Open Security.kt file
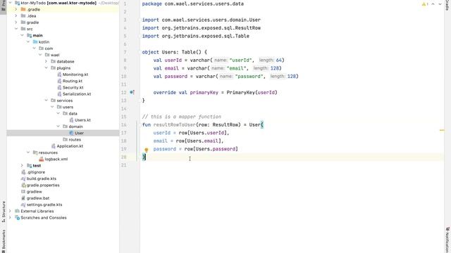This screenshot has width=451, height=253. pyautogui.click(x=73, y=87)
